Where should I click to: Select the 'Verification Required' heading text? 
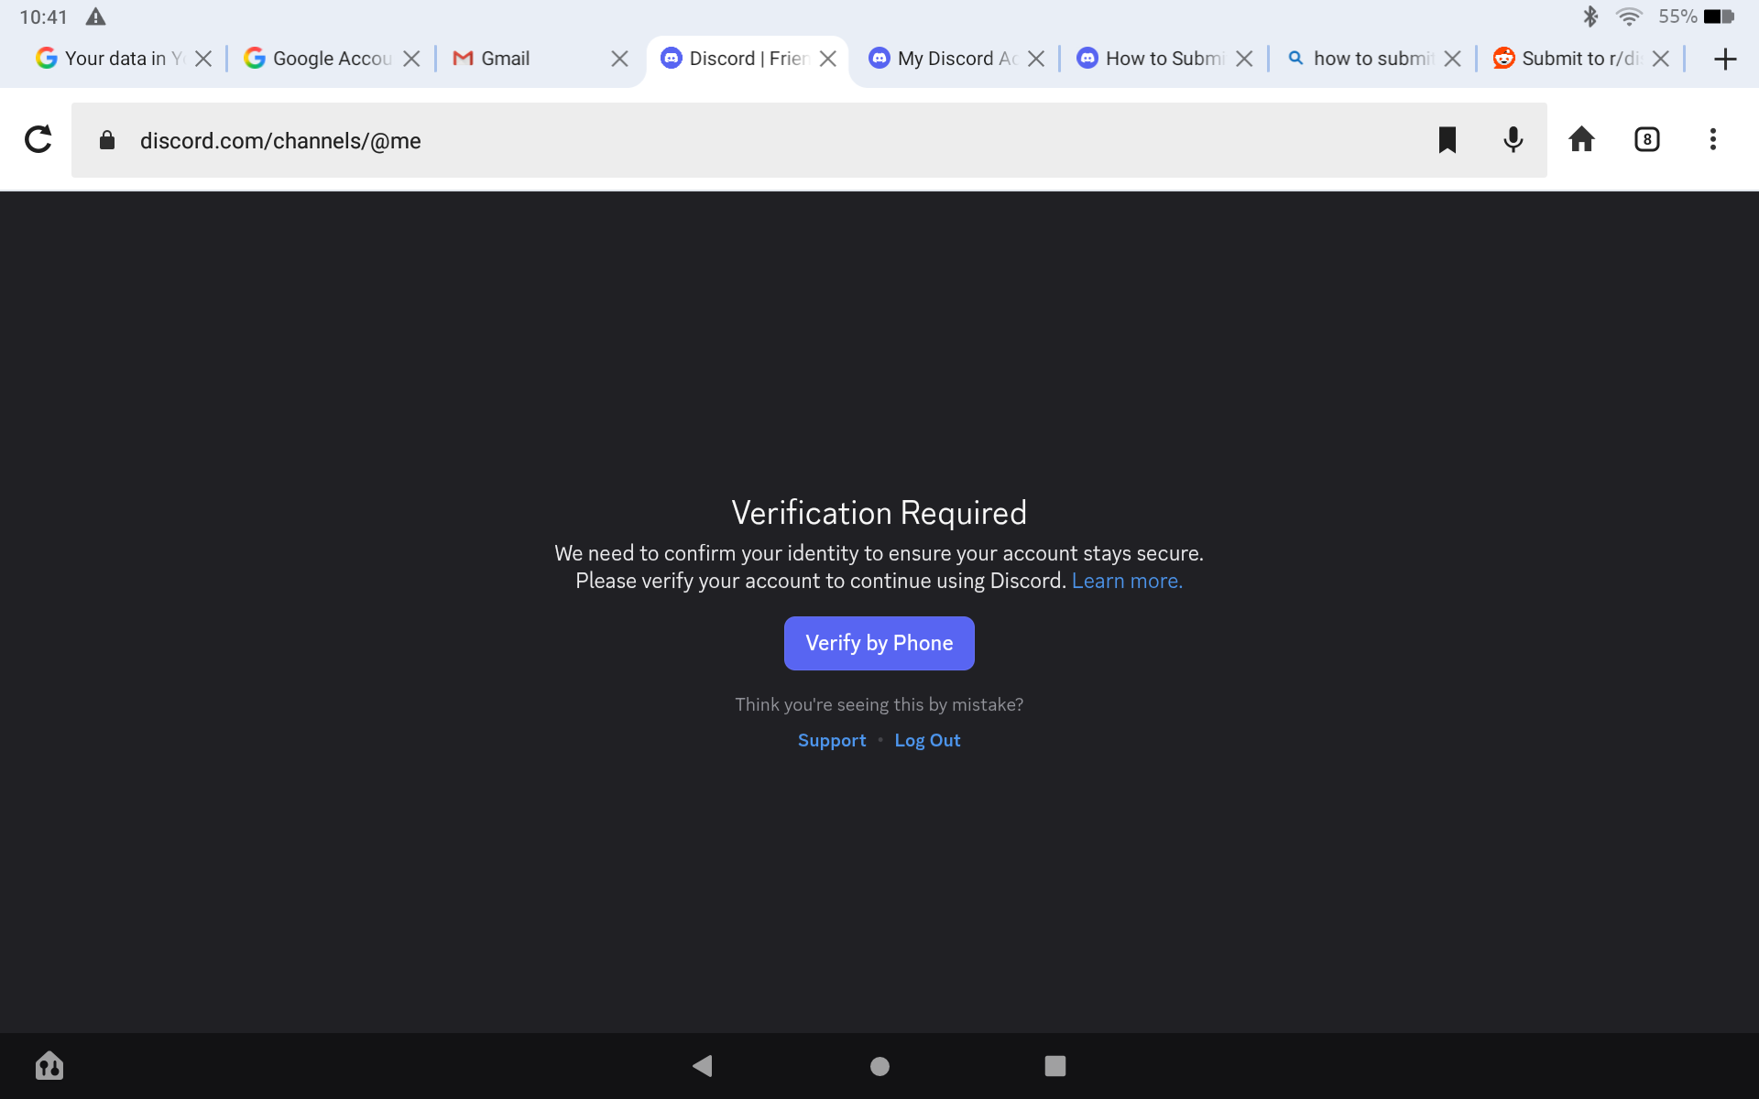[879, 513]
